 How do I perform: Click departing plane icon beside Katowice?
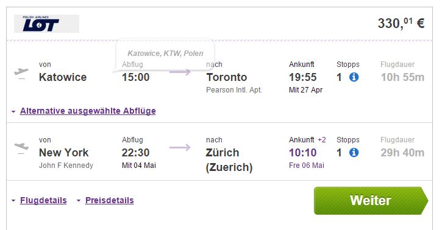pyautogui.click(x=21, y=73)
